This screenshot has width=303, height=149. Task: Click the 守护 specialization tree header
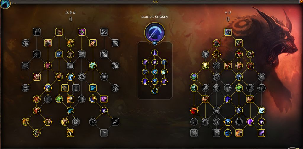coord(228,13)
